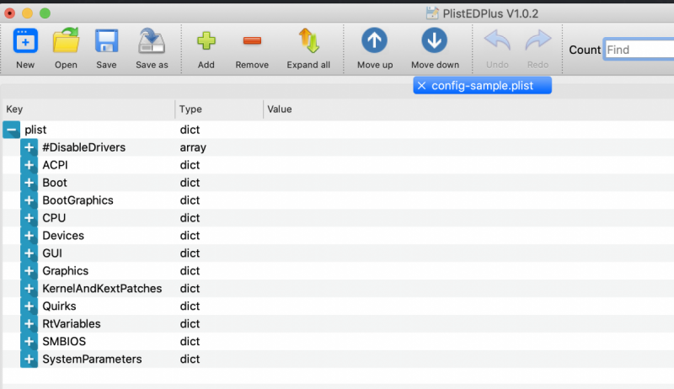Click the red window close button

point(9,13)
